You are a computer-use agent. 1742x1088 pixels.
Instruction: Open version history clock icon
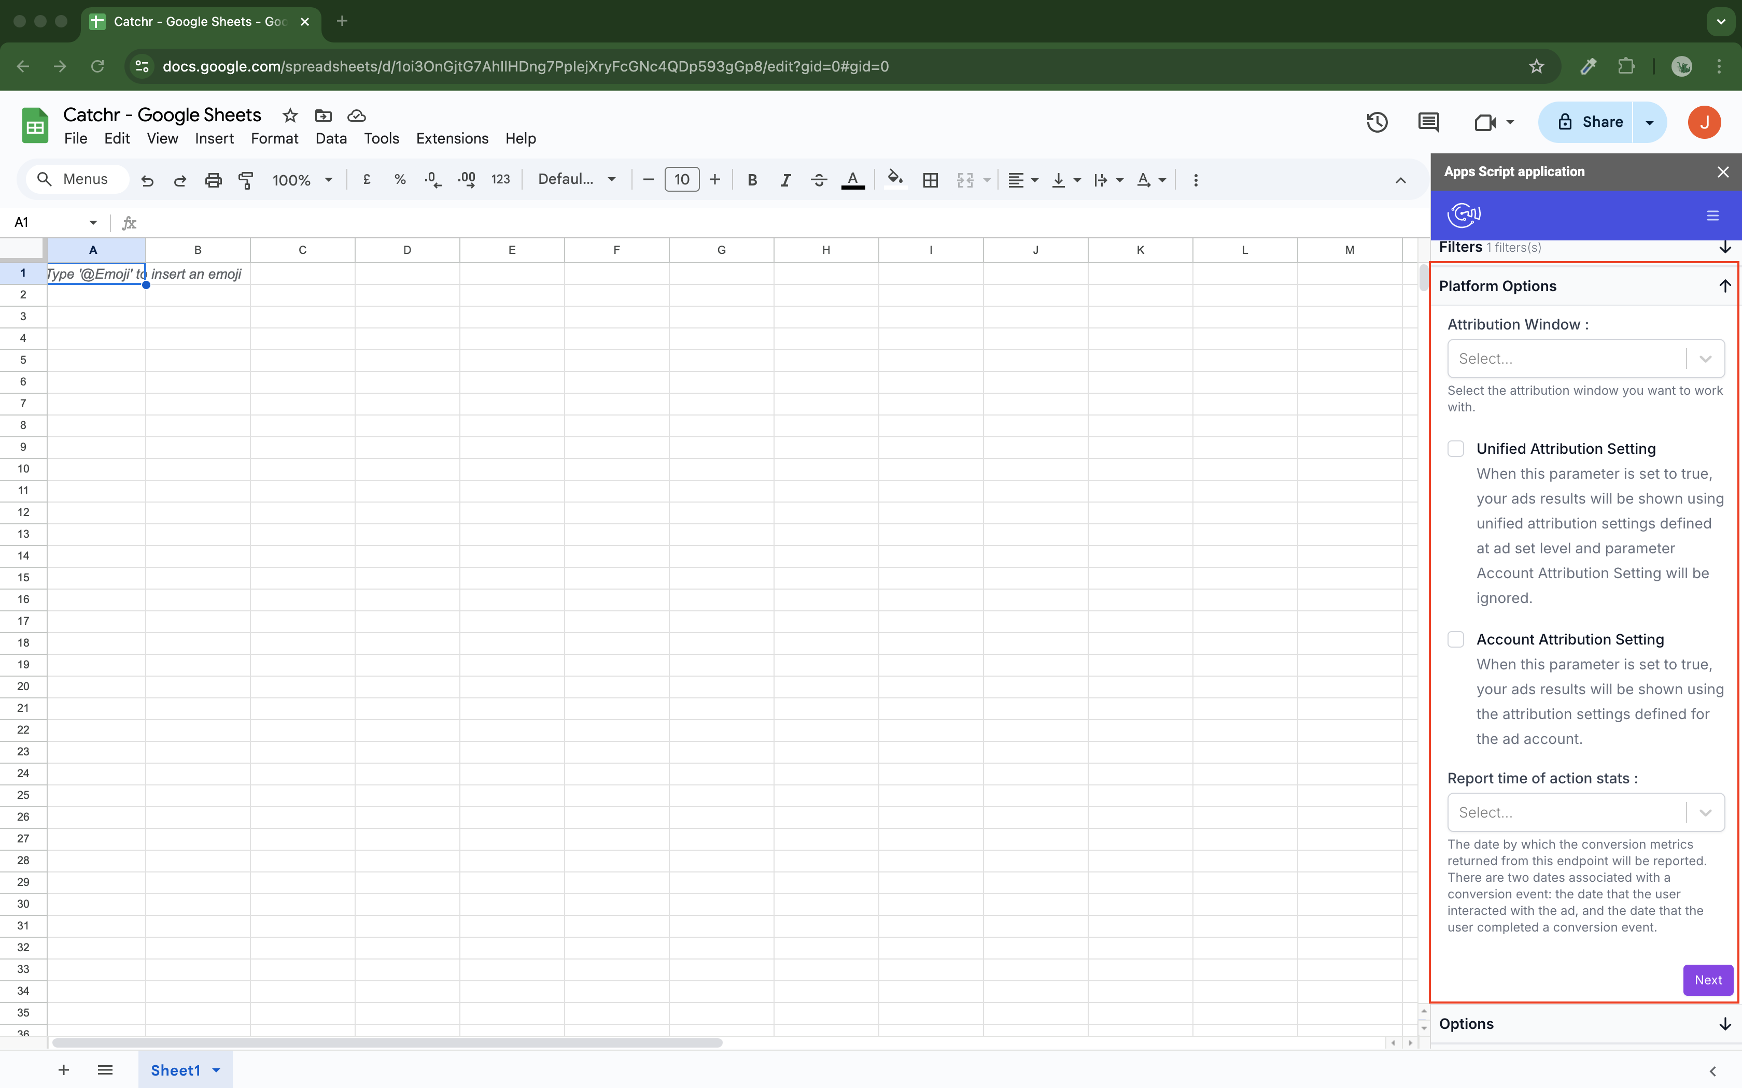pos(1377,122)
